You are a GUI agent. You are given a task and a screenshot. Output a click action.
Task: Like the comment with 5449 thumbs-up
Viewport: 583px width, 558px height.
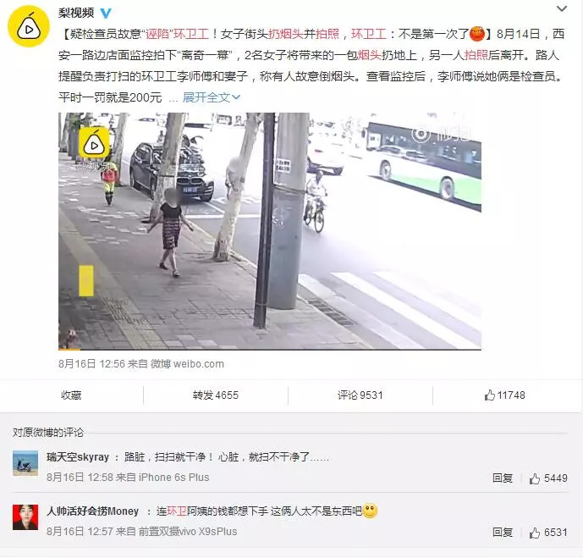click(x=548, y=478)
